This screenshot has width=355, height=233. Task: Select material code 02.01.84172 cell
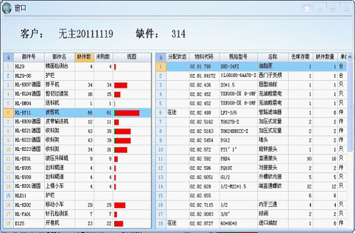coord(204,76)
